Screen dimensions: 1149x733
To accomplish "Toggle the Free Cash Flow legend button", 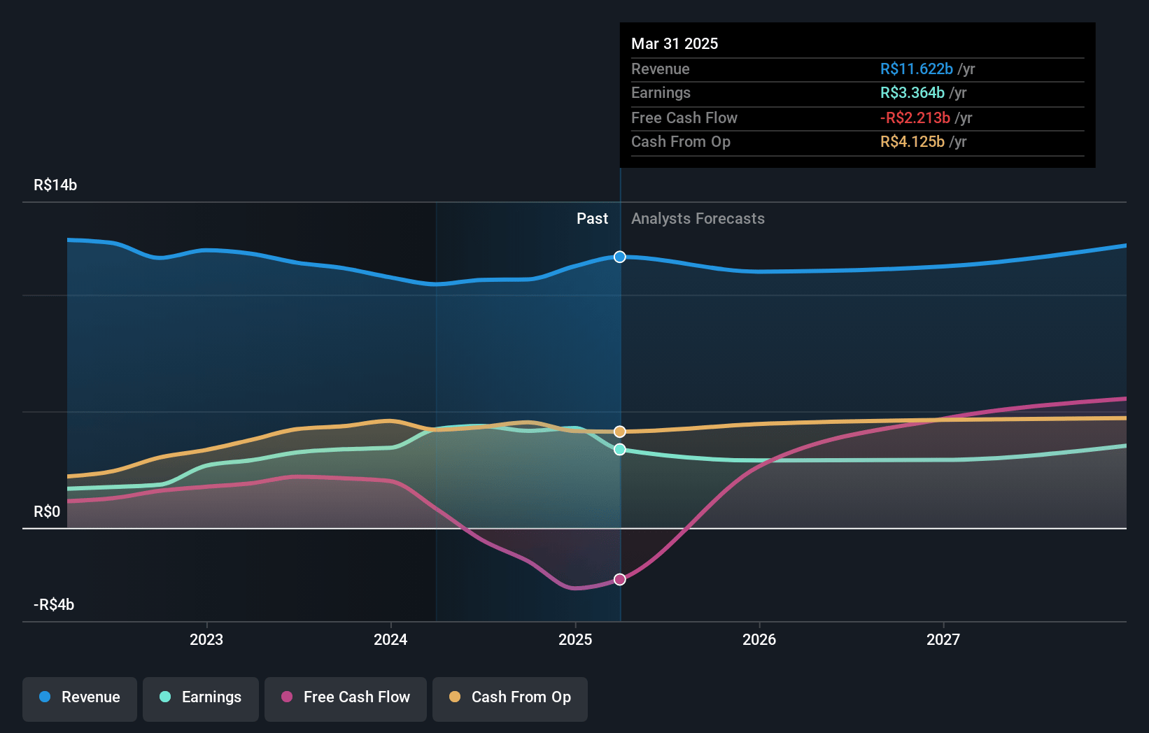I will click(346, 699).
